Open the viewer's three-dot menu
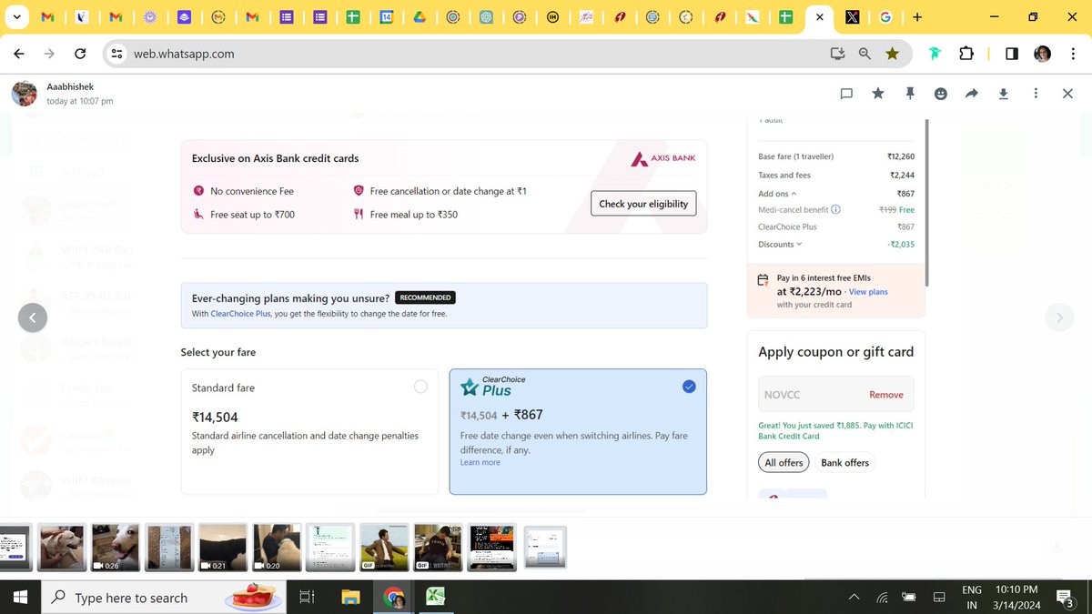The image size is (1092, 614). point(1036,94)
